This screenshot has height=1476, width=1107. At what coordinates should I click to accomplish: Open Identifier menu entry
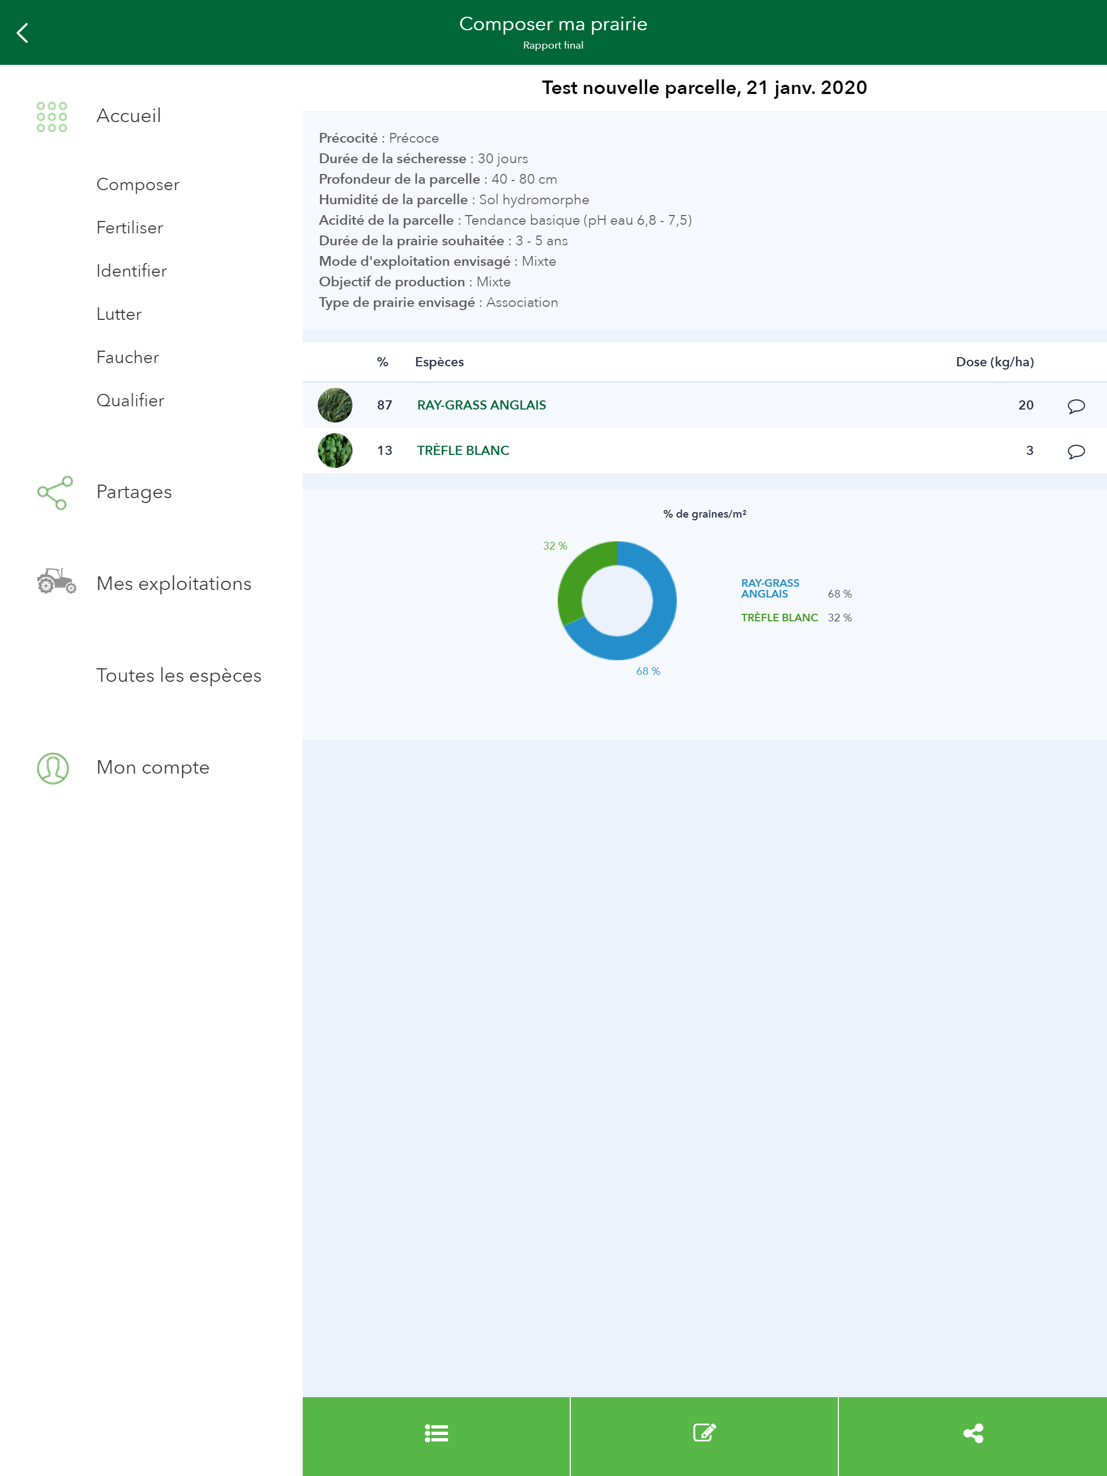[x=131, y=271]
